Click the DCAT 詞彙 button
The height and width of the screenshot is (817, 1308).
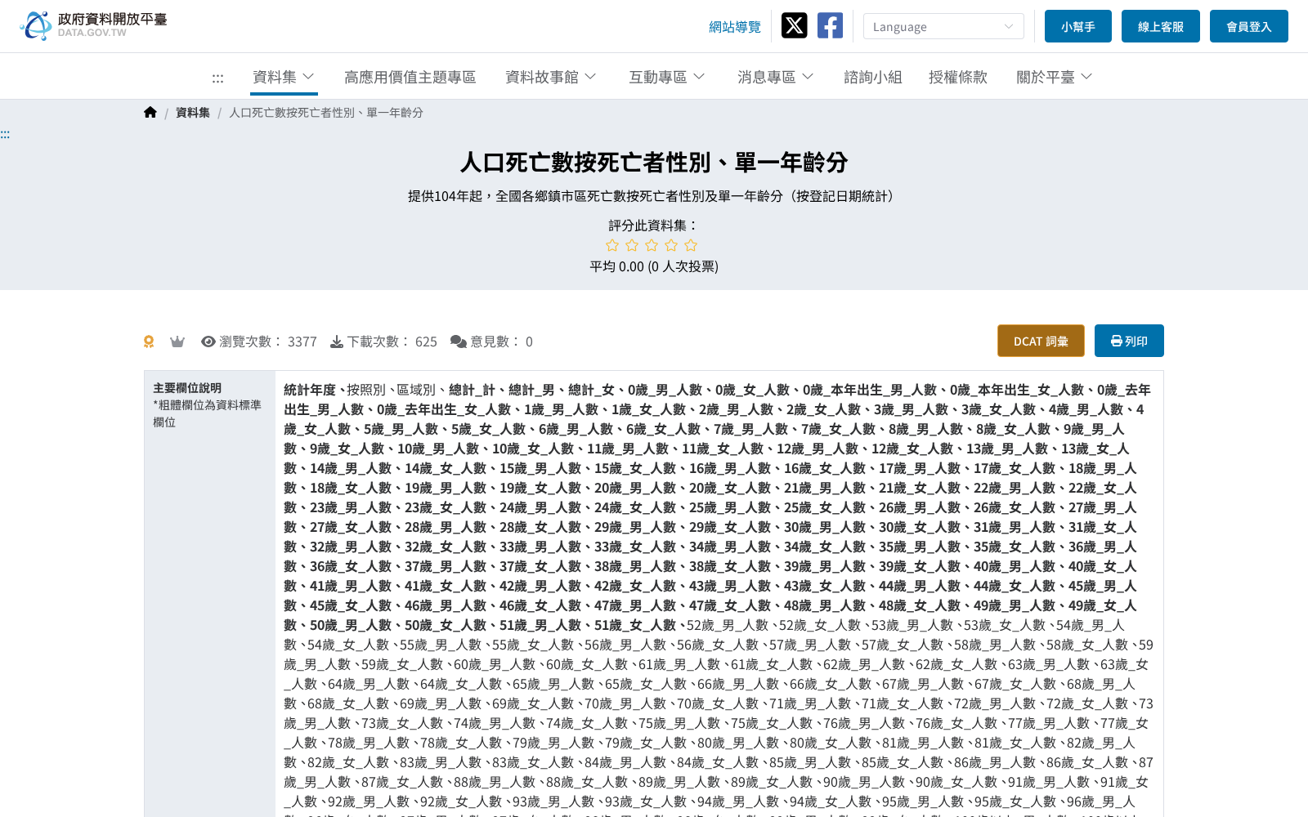coord(1041,341)
